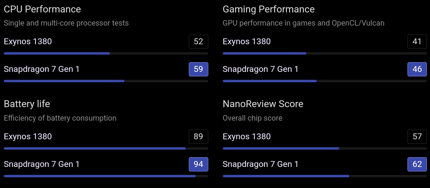Click Exynos 1380 gaming score box 41
The height and width of the screenshot is (188, 430).
pos(417,41)
